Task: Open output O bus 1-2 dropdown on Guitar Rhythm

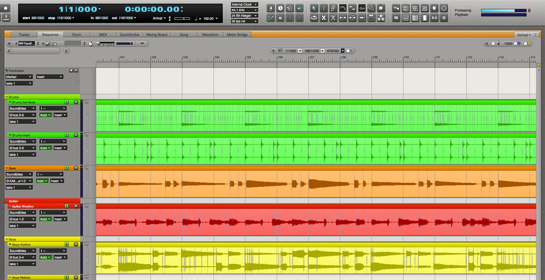Action: point(22,219)
